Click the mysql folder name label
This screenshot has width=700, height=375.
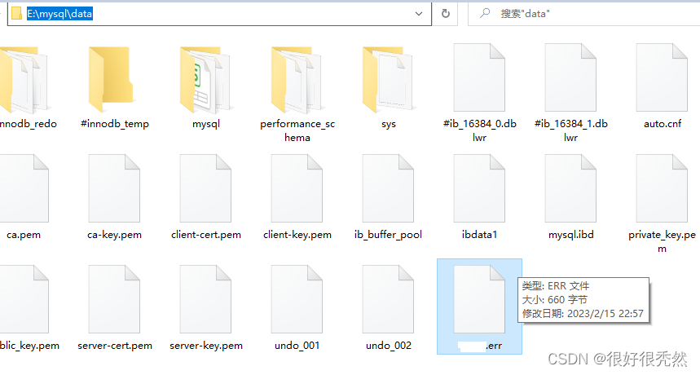(x=206, y=124)
